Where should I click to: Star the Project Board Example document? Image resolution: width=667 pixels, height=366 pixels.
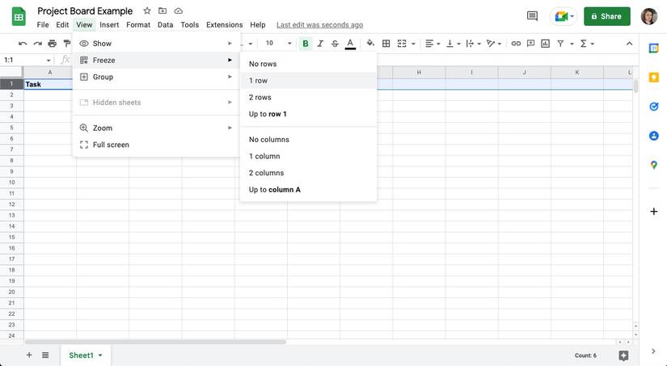[147, 11]
